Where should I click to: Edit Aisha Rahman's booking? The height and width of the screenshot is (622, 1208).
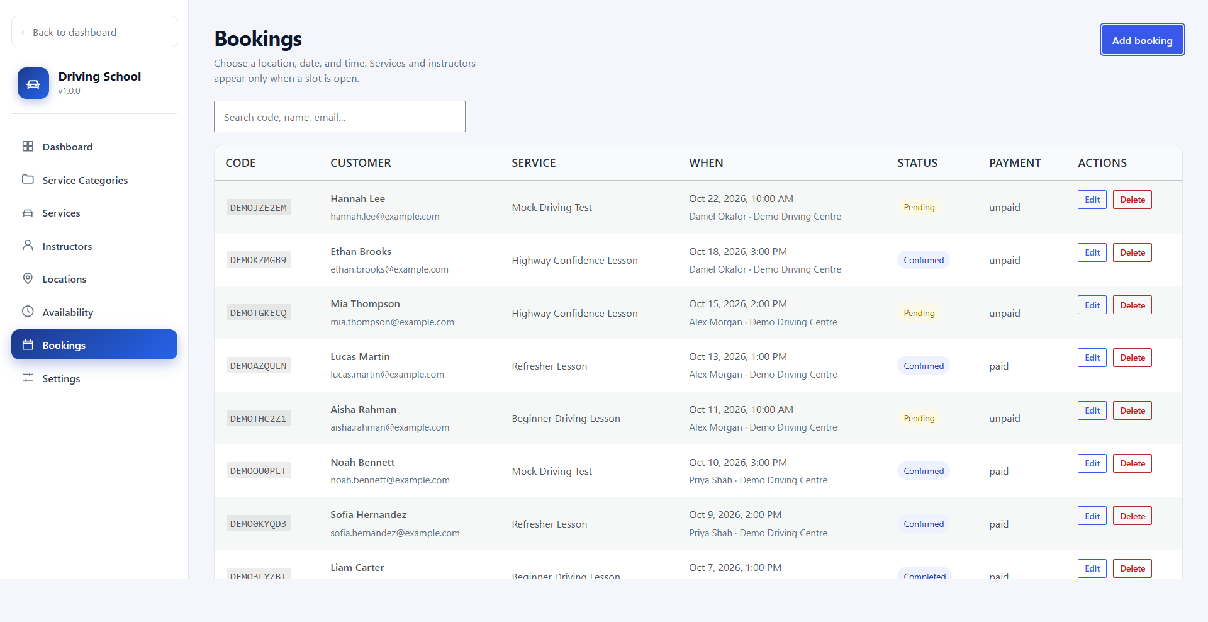point(1092,410)
